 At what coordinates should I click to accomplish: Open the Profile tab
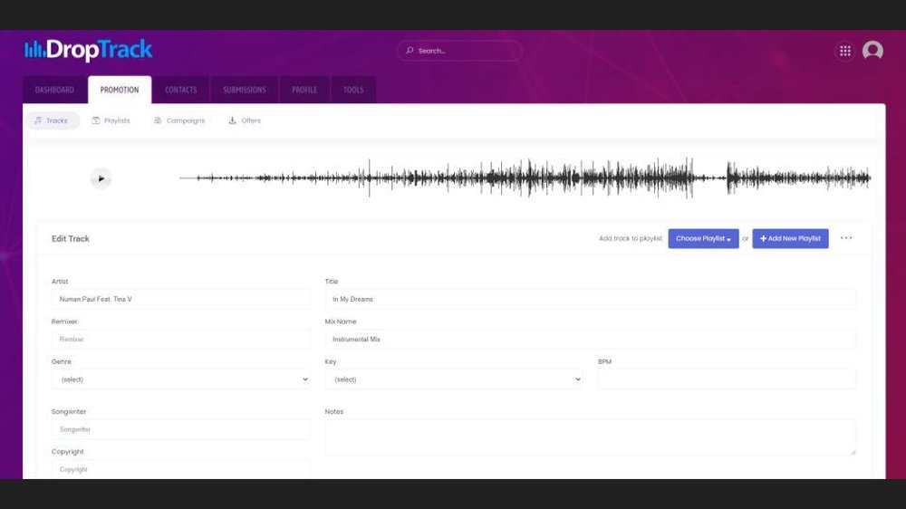[x=304, y=91]
